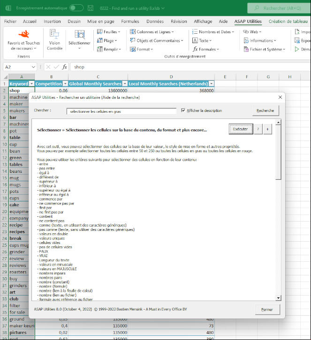This screenshot has height=340, width=311.
Task: Click the plus button beside Exécuter
Action: point(267,129)
